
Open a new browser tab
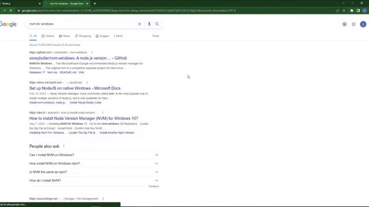click(x=95, y=3)
